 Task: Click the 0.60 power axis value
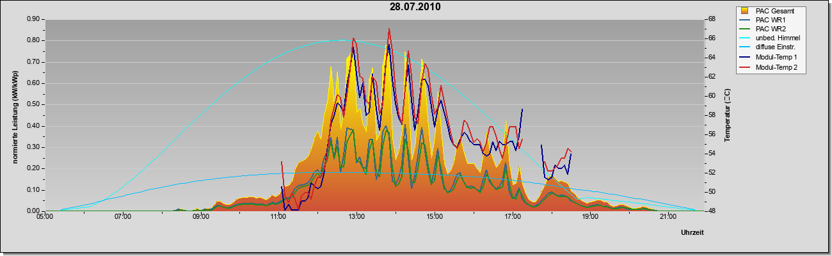point(33,83)
